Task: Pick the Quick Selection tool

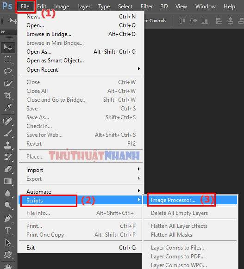Action: [8, 84]
